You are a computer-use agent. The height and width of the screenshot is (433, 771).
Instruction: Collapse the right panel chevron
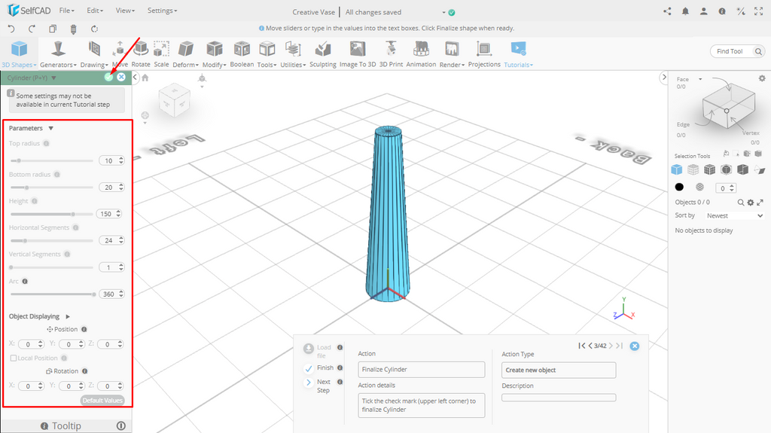(664, 78)
